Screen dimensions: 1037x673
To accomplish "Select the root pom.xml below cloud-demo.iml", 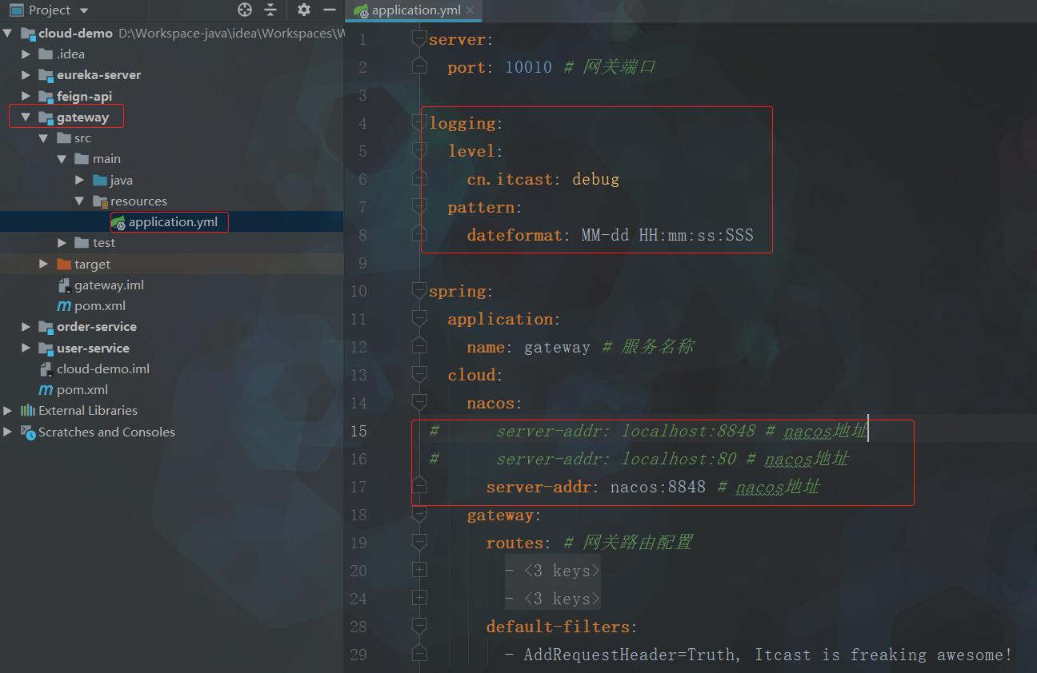I will 82,390.
